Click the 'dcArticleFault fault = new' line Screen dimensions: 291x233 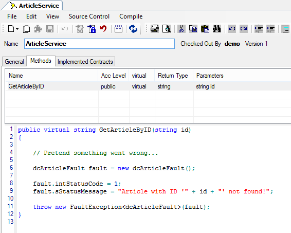pyautogui.click(x=114, y=168)
